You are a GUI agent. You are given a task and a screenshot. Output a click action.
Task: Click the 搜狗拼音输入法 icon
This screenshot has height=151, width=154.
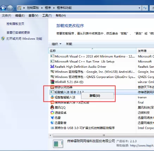click(x=52, y=102)
